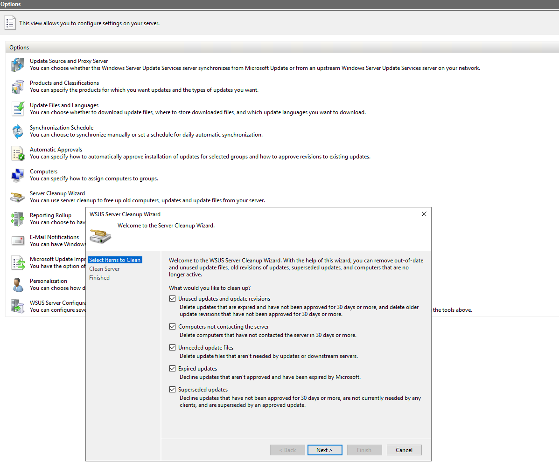The width and height of the screenshot is (559, 467).
Task: Click the Server Cleanup Wizard icon
Action: [17, 197]
